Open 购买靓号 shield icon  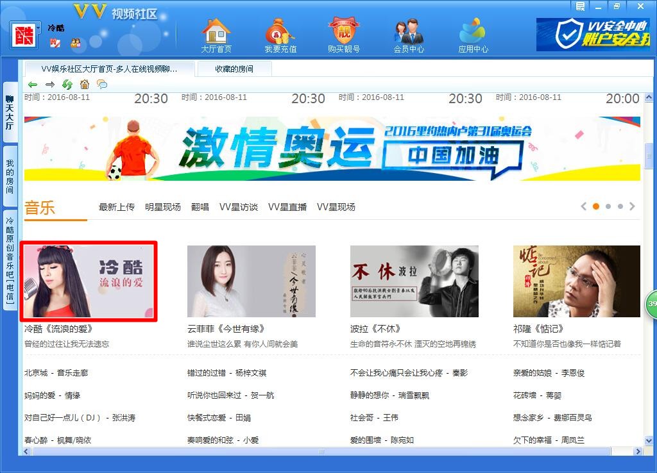pos(343,31)
